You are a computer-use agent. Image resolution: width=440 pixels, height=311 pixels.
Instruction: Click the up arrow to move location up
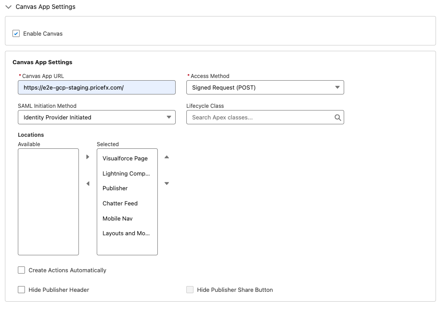click(x=167, y=157)
